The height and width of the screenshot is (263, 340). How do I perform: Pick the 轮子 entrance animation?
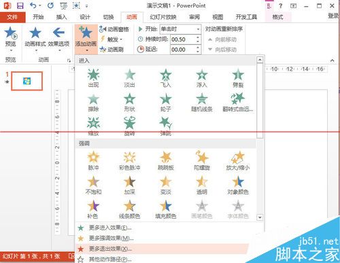coord(166,103)
